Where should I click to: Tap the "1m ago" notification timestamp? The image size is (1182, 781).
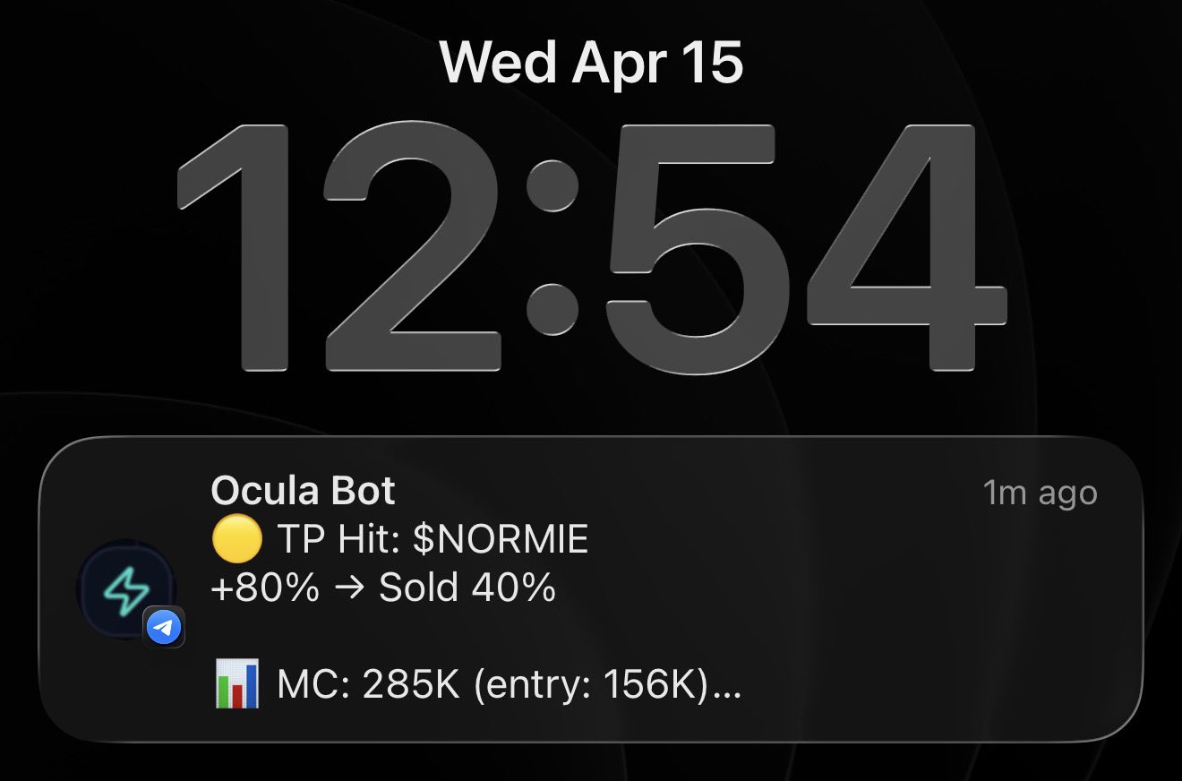click(x=1040, y=493)
